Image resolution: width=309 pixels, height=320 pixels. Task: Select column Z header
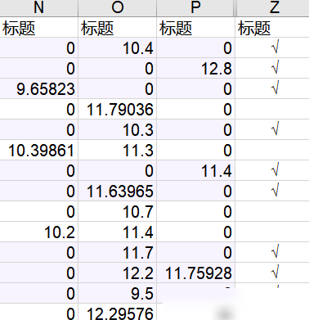[x=273, y=7]
